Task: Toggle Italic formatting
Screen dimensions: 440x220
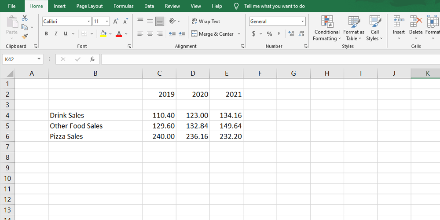Action: click(55, 34)
